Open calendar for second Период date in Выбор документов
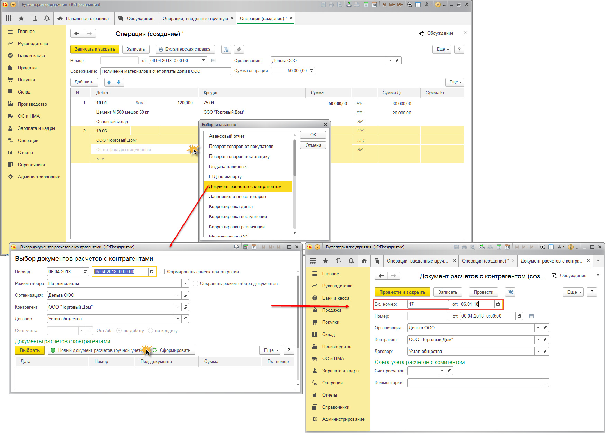The image size is (611, 435). pyautogui.click(x=152, y=272)
